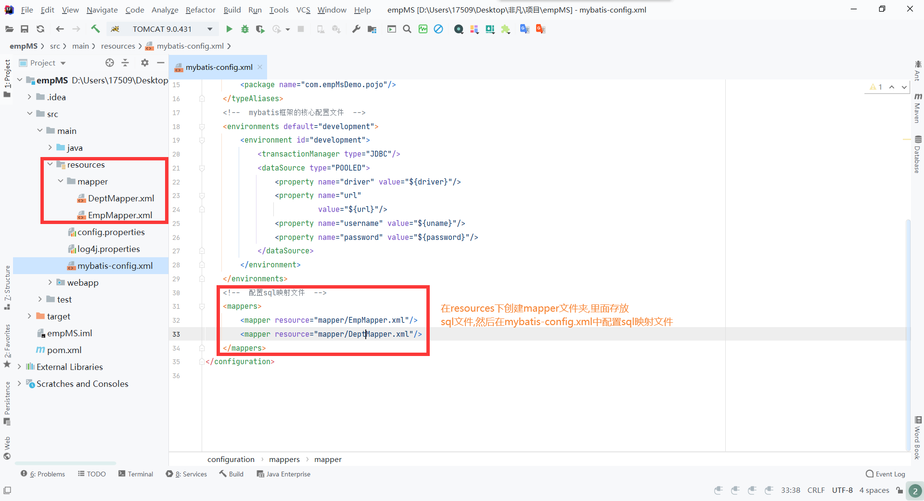The width and height of the screenshot is (924, 501).
Task: Open the File menu
Action: click(27, 10)
